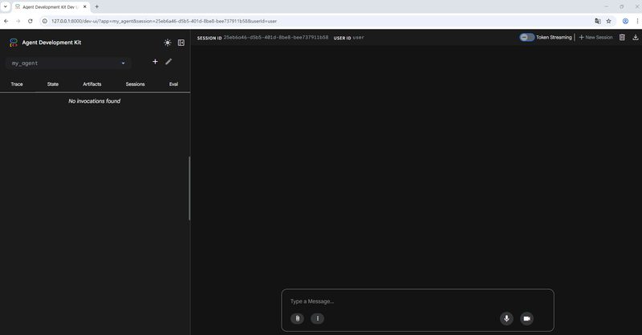
Task: Open Chrome's three-dot menu
Action: point(637,21)
